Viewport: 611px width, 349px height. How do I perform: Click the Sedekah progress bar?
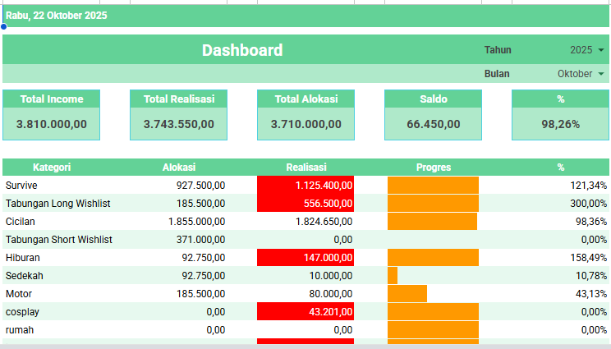tap(393, 276)
